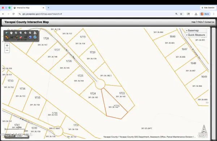
Task: Go to previous map extent arrow
Action: pyautogui.click(x=25, y=33)
